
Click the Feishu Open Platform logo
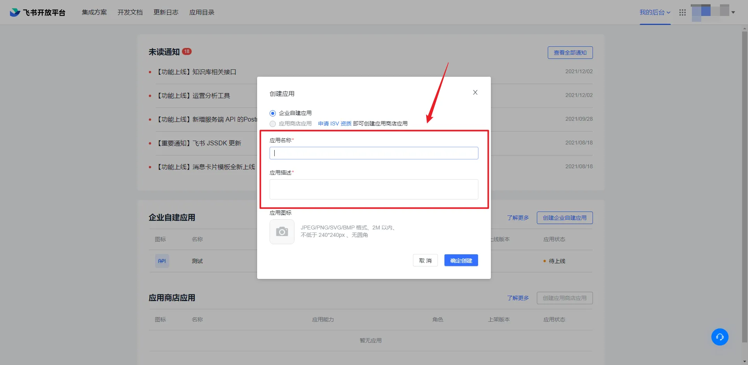click(37, 12)
